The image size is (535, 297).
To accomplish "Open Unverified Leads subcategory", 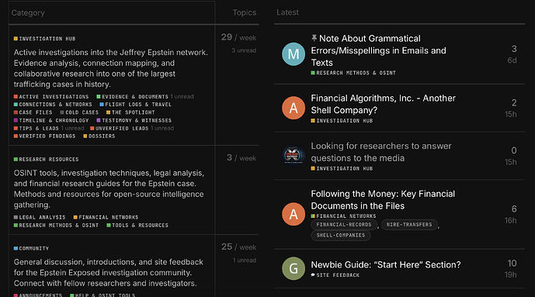I will [120, 129].
